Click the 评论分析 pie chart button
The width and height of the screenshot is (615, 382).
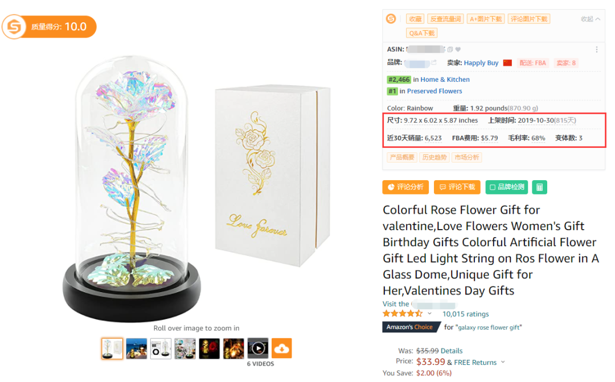(405, 187)
